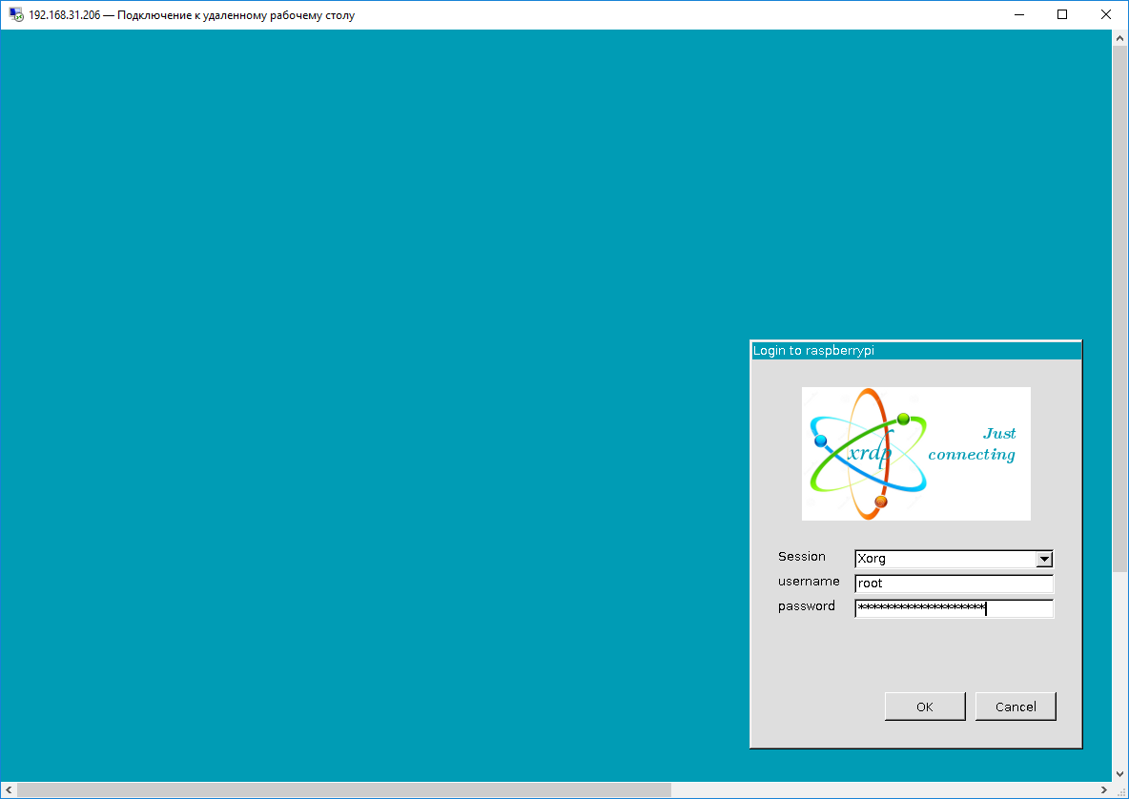
Task: Click the vertical scrollbar thumb
Action: coord(1119,309)
